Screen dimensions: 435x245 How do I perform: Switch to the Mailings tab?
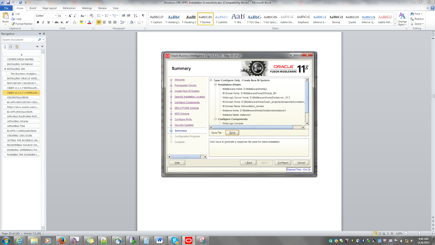coord(87,8)
